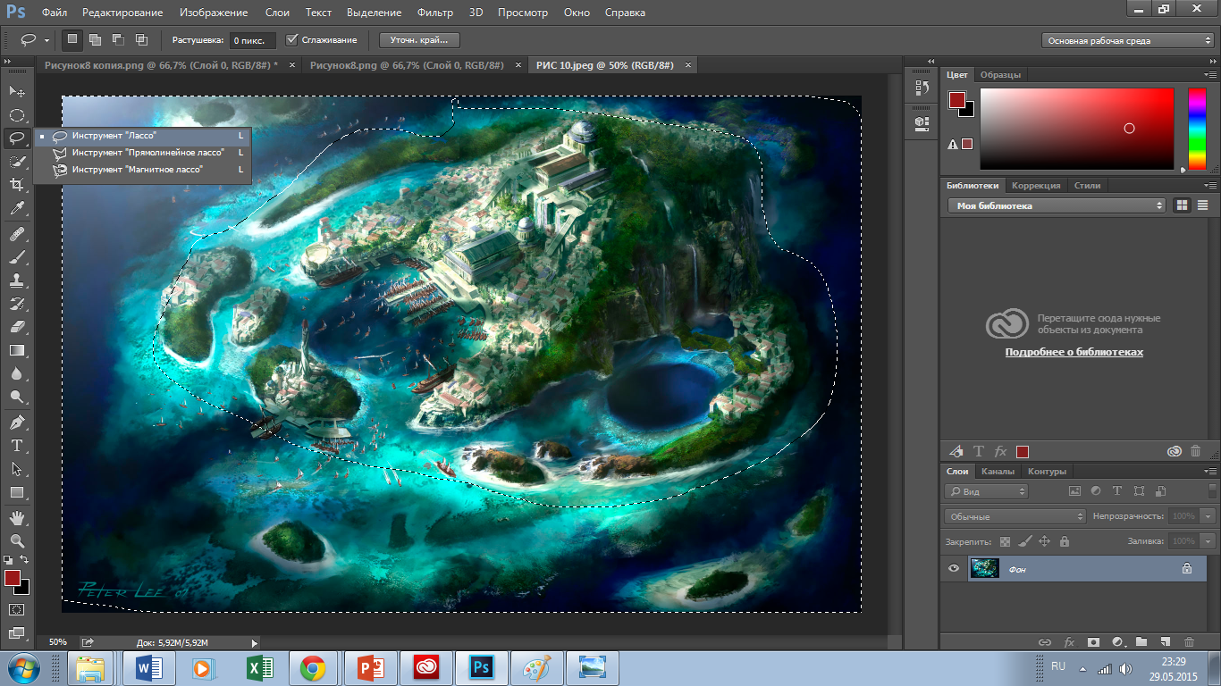The image size is (1221, 686).
Task: Select the Move tool
Action: [16, 91]
